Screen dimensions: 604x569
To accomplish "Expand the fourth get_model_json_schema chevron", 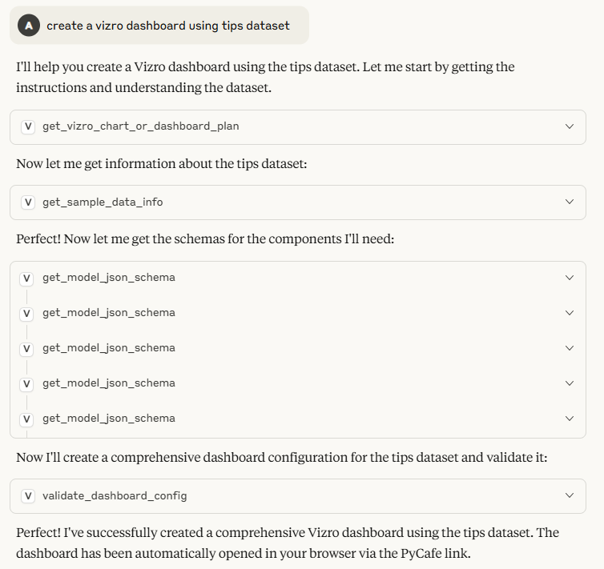I will (570, 383).
